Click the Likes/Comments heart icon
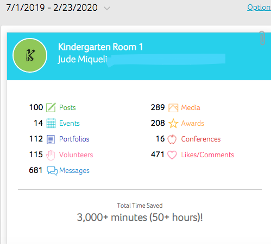 172,155
